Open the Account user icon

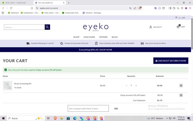tap(150, 27)
